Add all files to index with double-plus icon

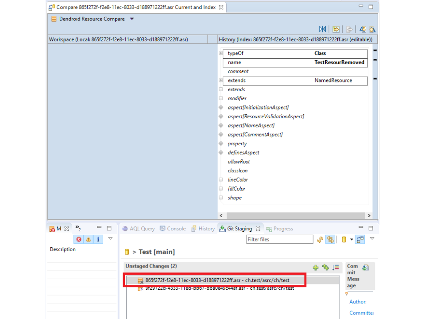pos(325,267)
